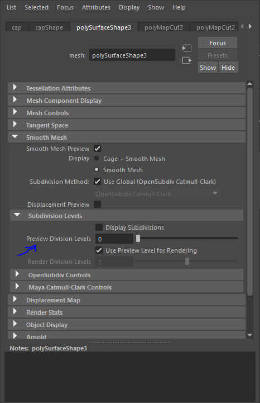Toggle Smooth Mesh Preview checkbox

click(97, 149)
